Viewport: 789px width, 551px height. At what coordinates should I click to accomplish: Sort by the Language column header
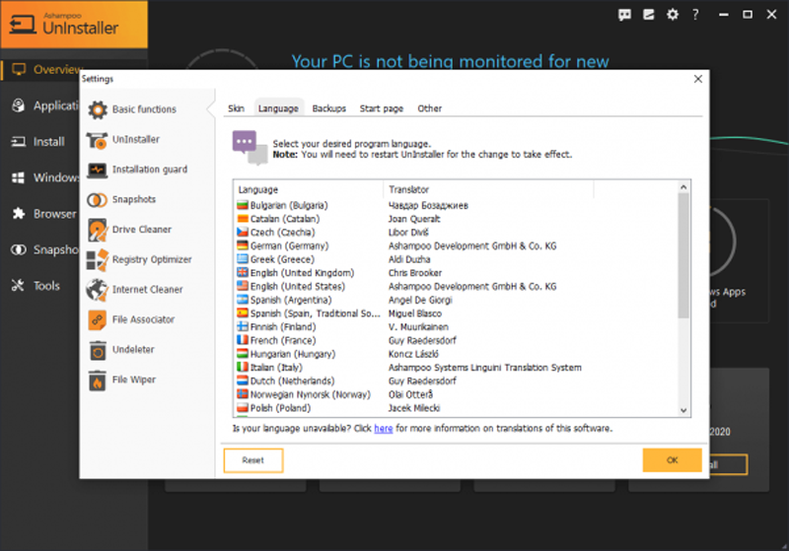[x=309, y=190]
